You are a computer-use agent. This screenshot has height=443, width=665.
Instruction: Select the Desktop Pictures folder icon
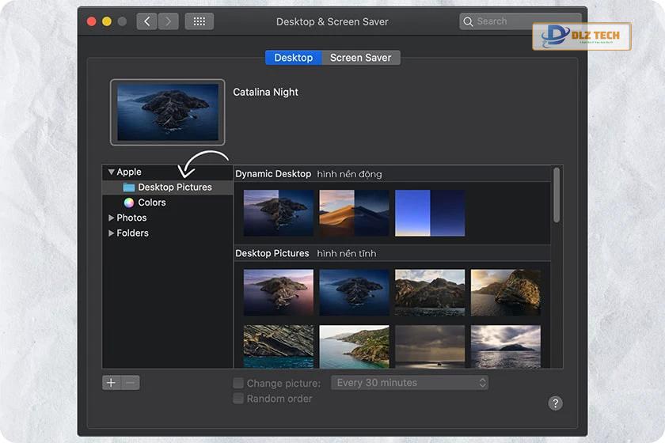pyautogui.click(x=129, y=187)
